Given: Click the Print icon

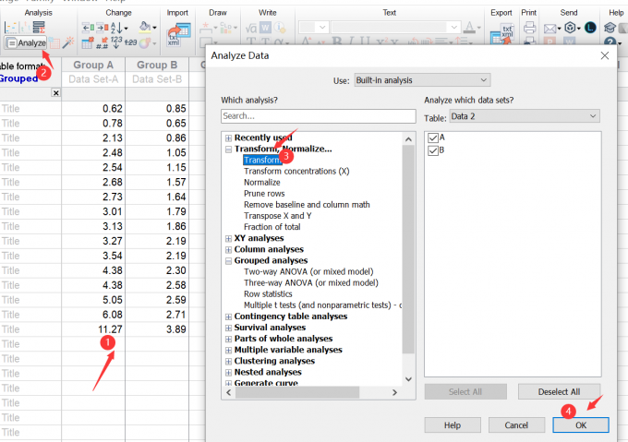Looking at the screenshot, I should (x=529, y=28).
